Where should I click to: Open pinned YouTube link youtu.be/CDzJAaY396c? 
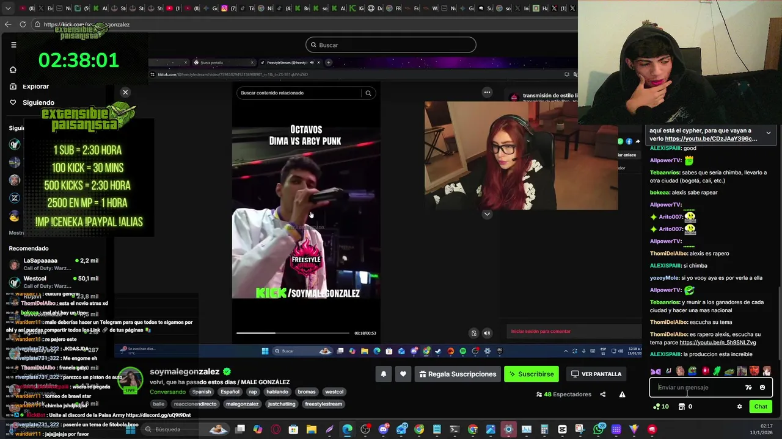point(711,139)
